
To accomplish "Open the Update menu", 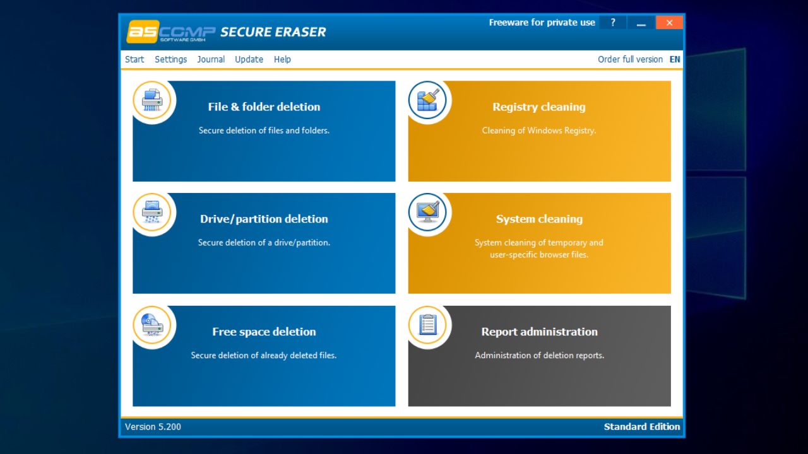I will click(x=249, y=59).
